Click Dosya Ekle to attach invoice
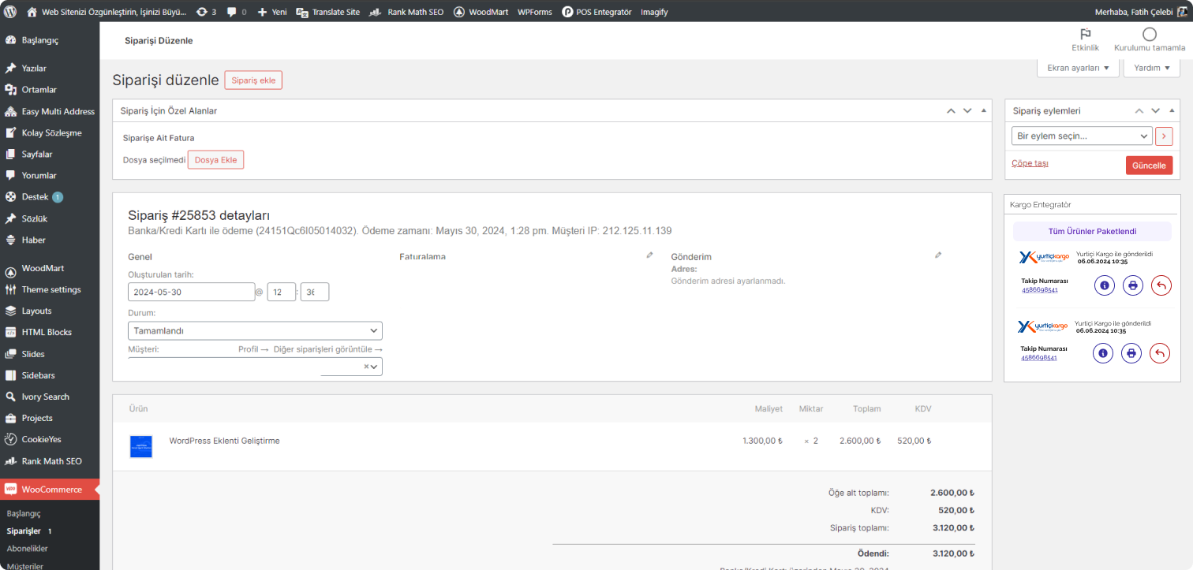 (x=216, y=160)
